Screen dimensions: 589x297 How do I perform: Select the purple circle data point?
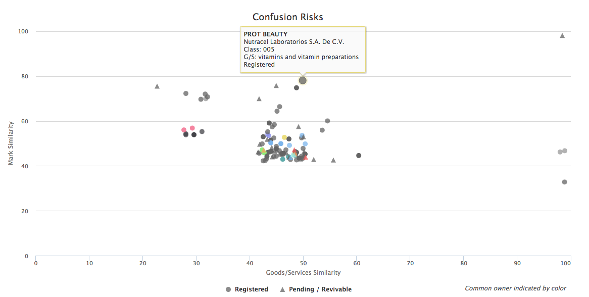point(269,135)
